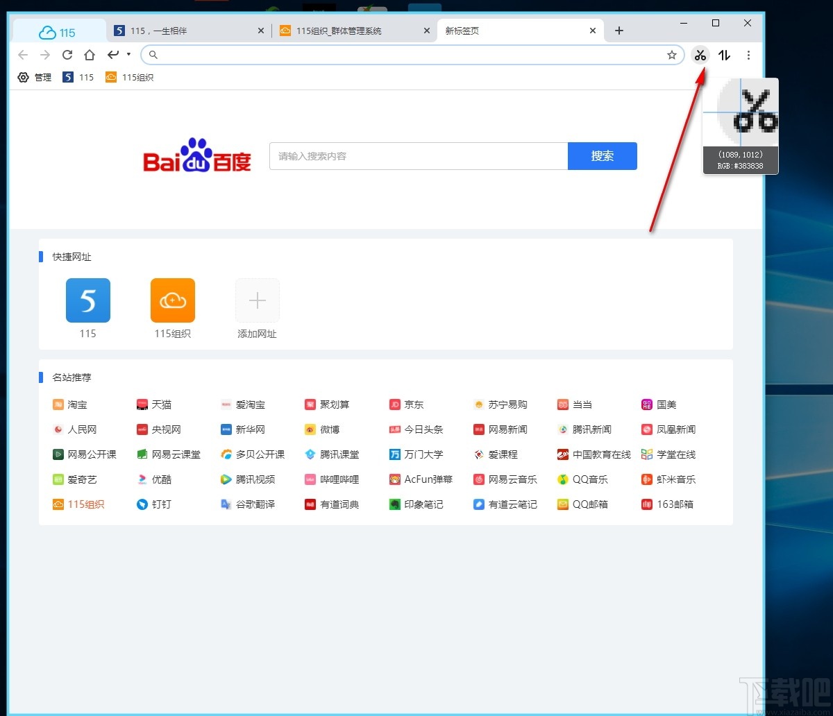The width and height of the screenshot is (833, 716).
Task: Close the 新标签页 tab
Action: [x=593, y=31]
